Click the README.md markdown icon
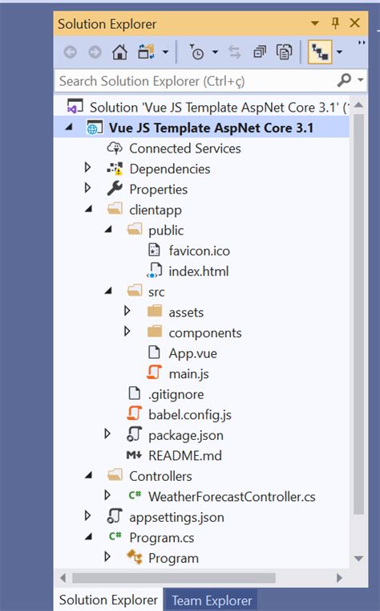 134,455
